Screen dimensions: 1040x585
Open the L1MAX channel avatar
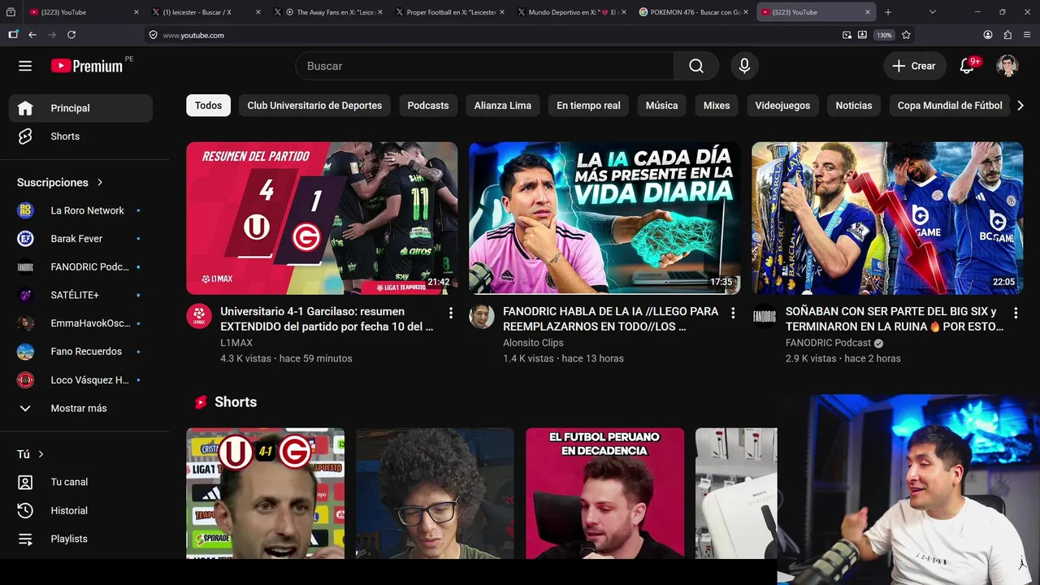click(x=199, y=317)
